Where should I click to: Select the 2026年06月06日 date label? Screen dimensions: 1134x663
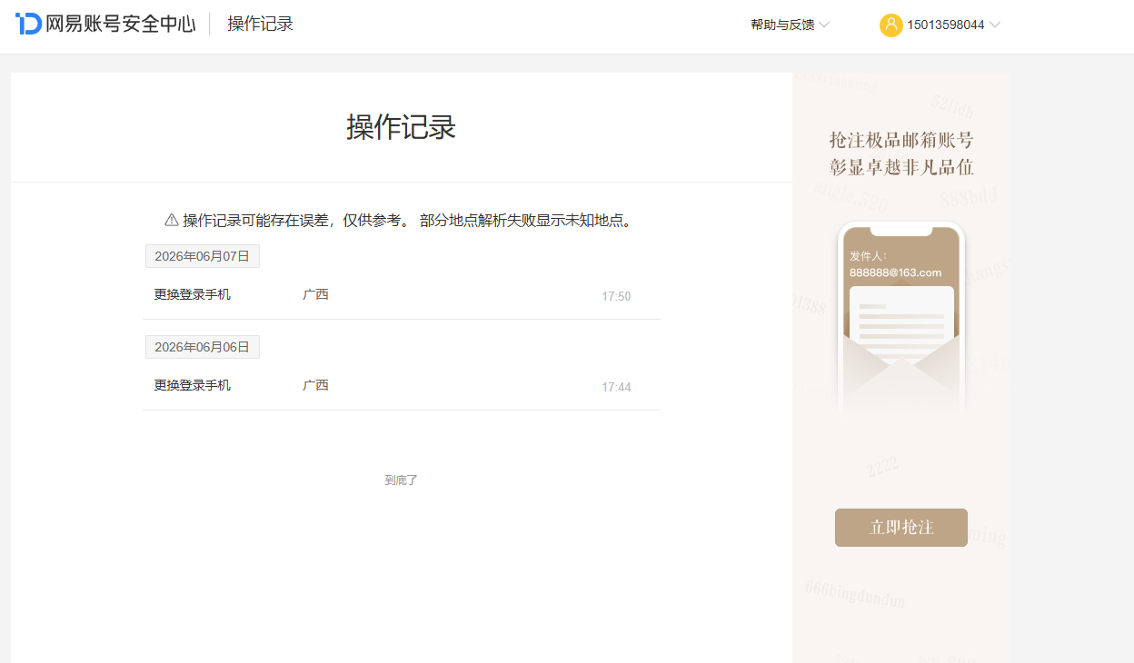[x=203, y=347]
